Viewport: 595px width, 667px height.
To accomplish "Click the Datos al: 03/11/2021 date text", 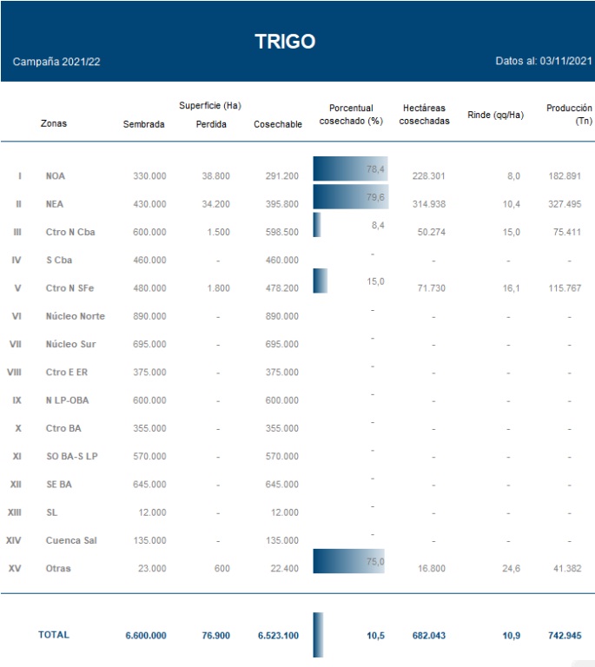I will tap(543, 62).
